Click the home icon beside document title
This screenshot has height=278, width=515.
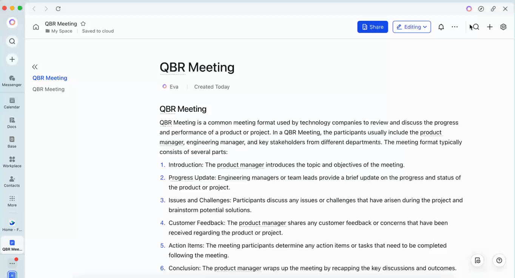[36, 27]
